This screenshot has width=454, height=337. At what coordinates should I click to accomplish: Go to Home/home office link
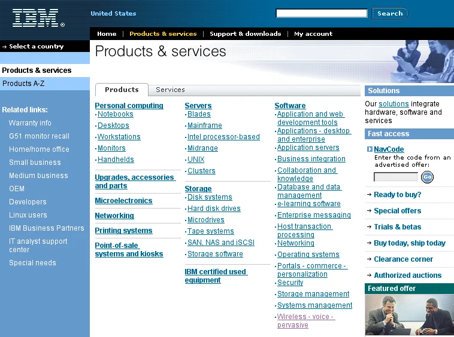pos(39,149)
